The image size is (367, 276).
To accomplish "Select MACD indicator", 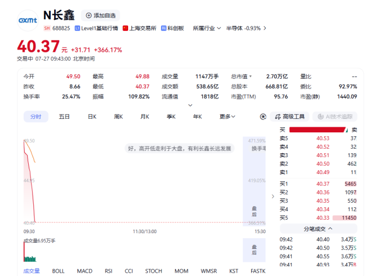I will (x=85, y=271).
